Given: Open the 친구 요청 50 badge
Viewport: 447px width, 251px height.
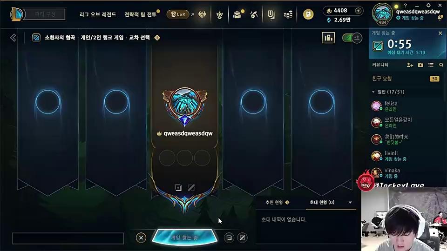Looking at the screenshot, I should pos(434,79).
